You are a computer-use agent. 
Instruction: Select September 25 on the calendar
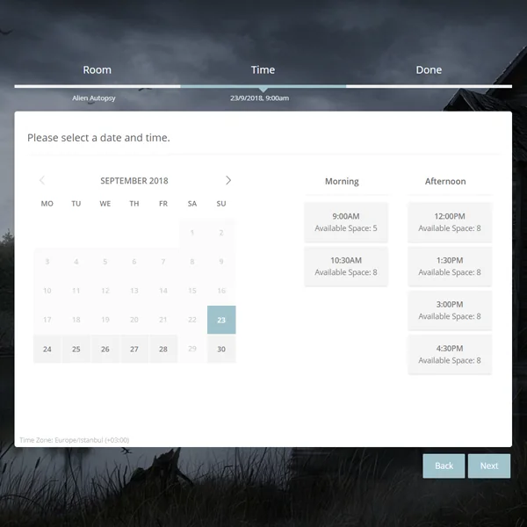coord(76,349)
